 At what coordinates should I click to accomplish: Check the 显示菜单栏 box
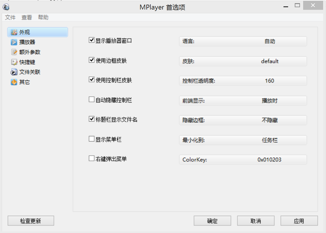(x=91, y=139)
